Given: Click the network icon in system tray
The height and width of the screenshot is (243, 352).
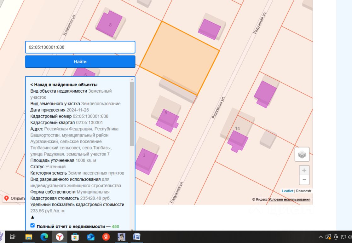Looking at the screenshot, I should coord(343,237).
